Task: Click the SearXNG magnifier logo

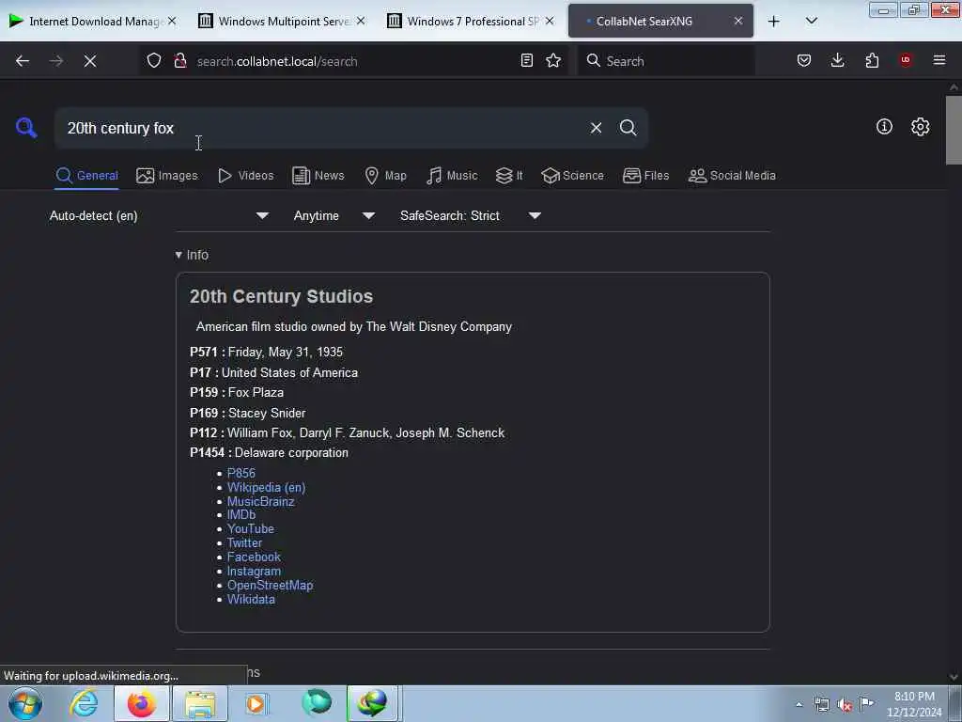Action: tap(25, 128)
